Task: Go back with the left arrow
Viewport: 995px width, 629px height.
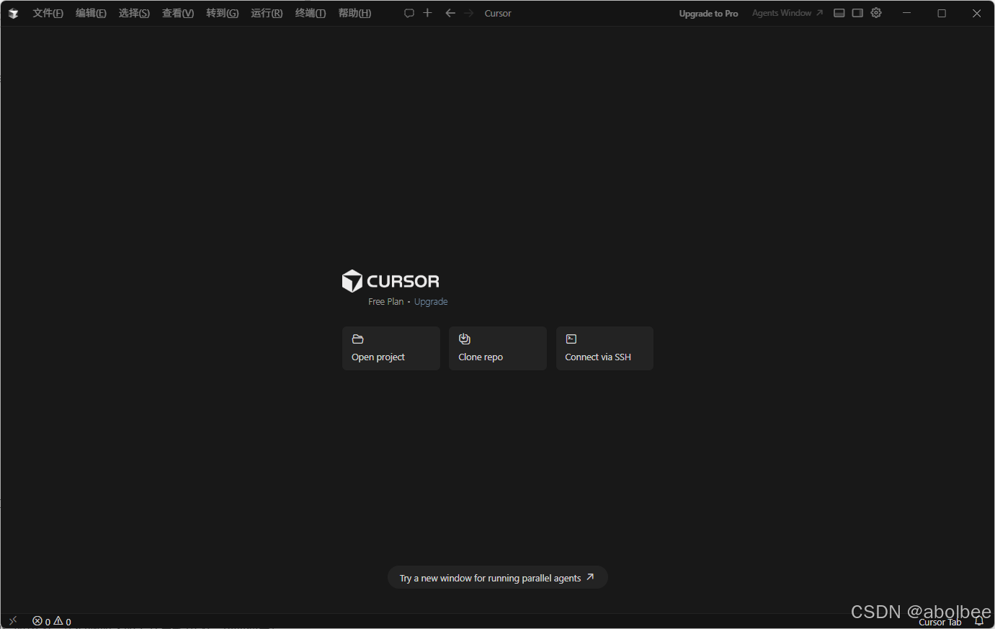Action: click(x=450, y=13)
